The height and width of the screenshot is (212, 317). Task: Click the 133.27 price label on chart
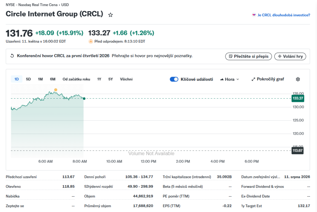click(298, 98)
